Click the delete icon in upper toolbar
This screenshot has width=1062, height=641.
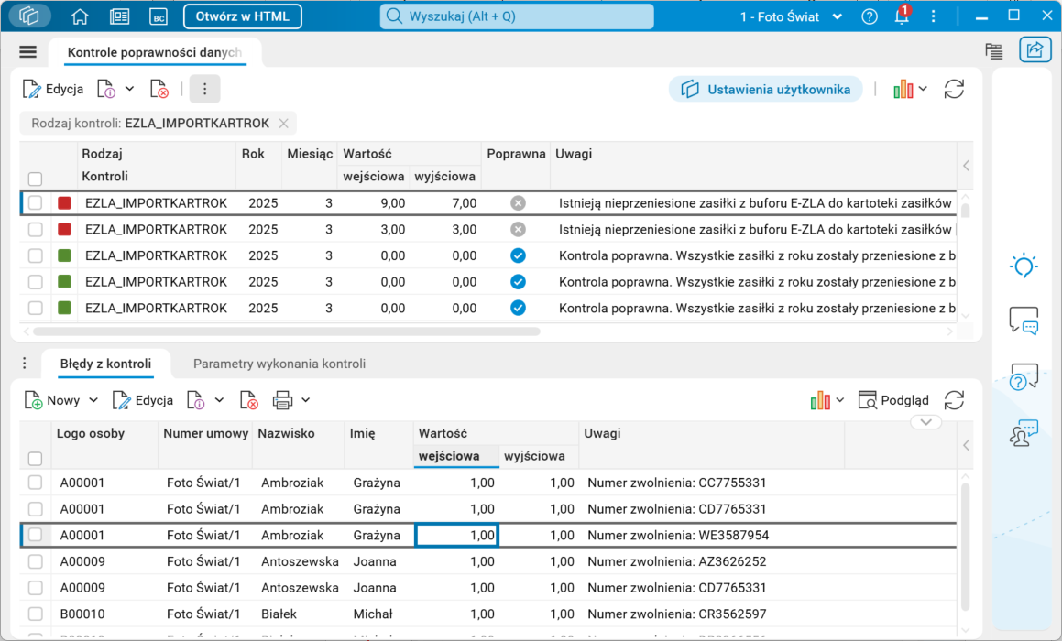click(159, 89)
